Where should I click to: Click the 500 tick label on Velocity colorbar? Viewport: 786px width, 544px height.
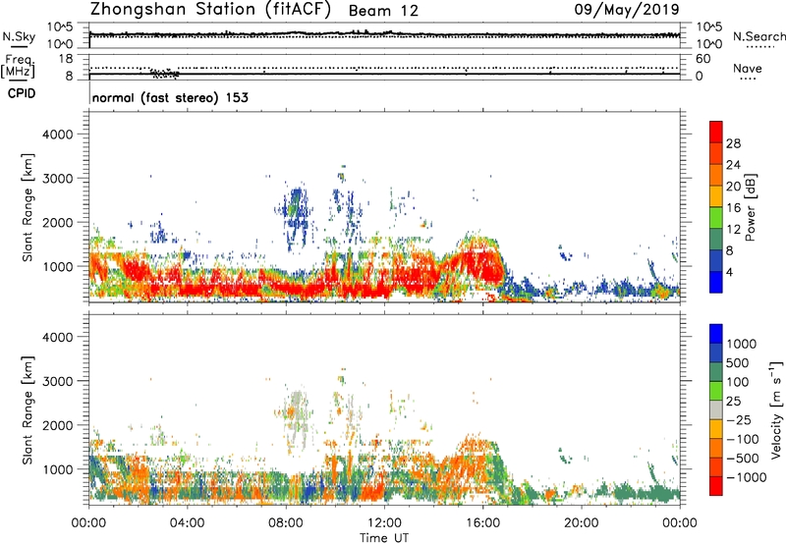(740, 363)
